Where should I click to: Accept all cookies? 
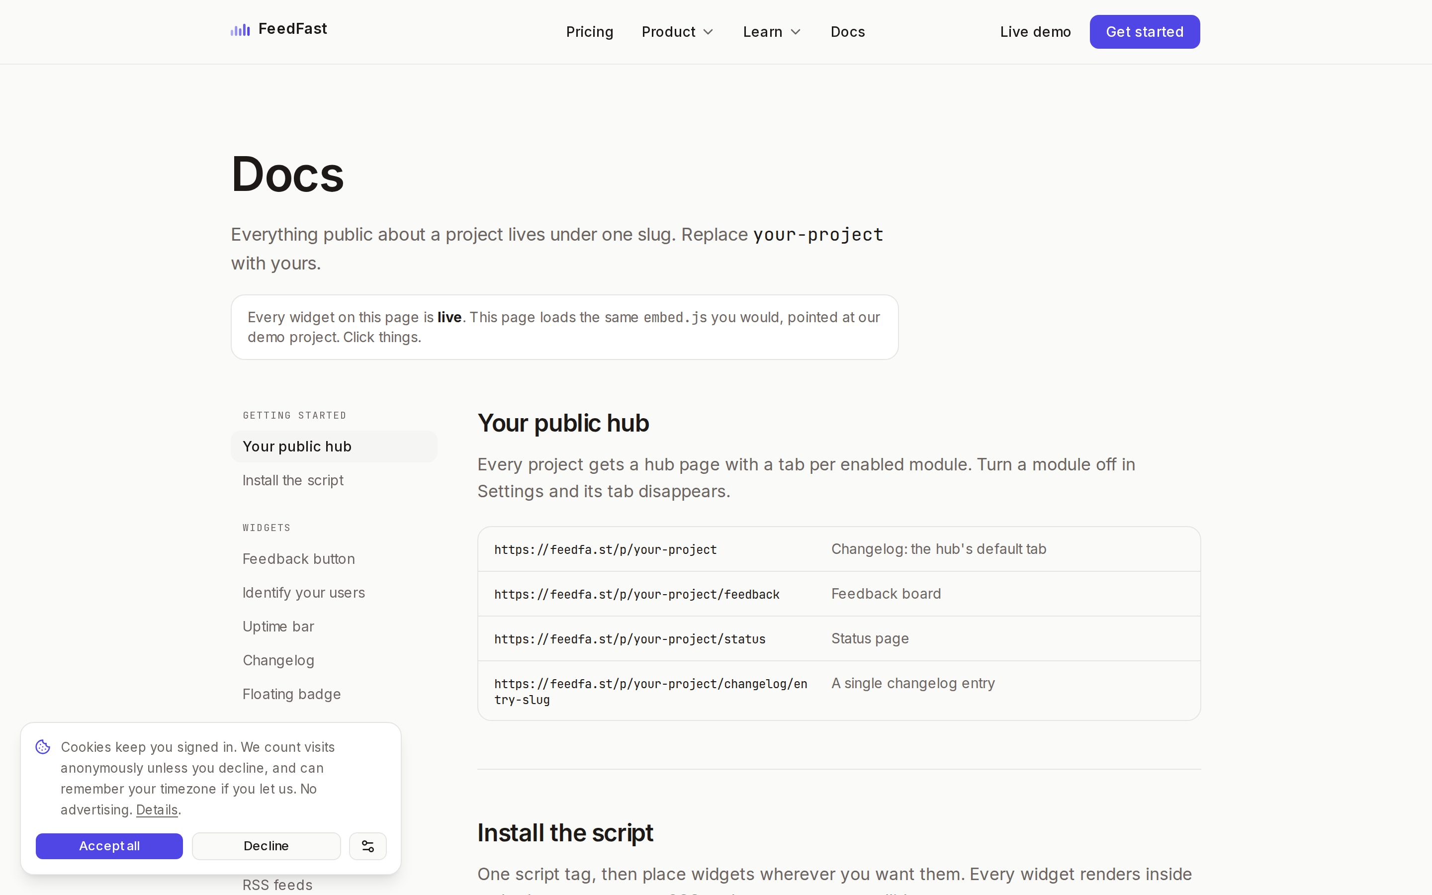tap(109, 846)
